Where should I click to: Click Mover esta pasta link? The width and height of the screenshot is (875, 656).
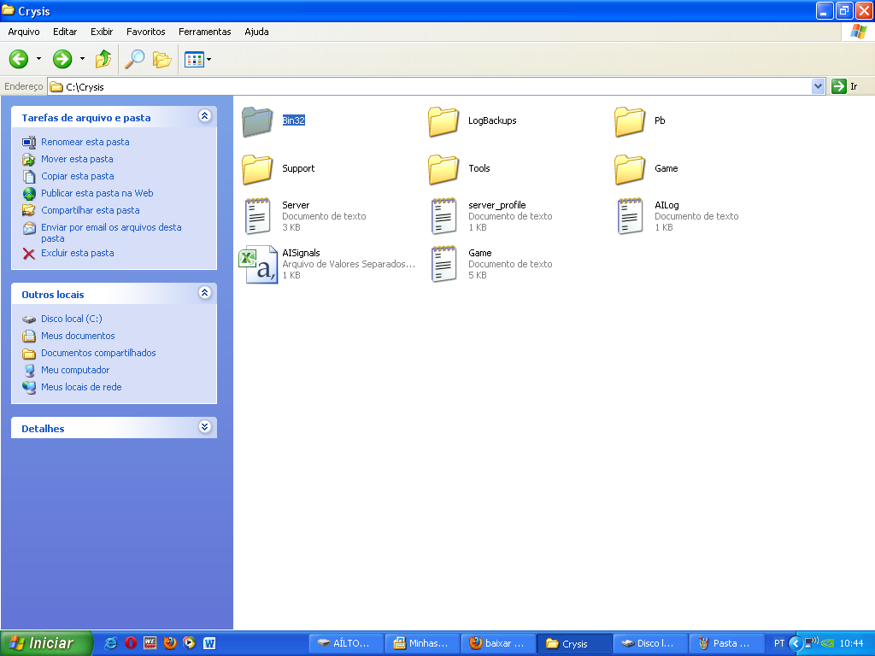tap(77, 159)
